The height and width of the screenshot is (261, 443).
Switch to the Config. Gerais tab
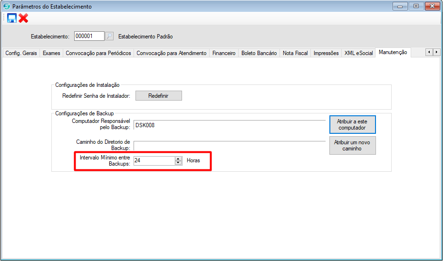tap(20, 53)
